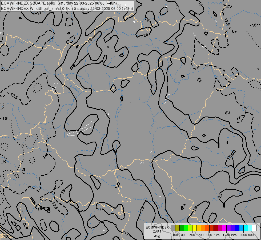Screen dimensions: 261x240
Task: Click the gray swatch in the CAPE legend
Action: 173,228
